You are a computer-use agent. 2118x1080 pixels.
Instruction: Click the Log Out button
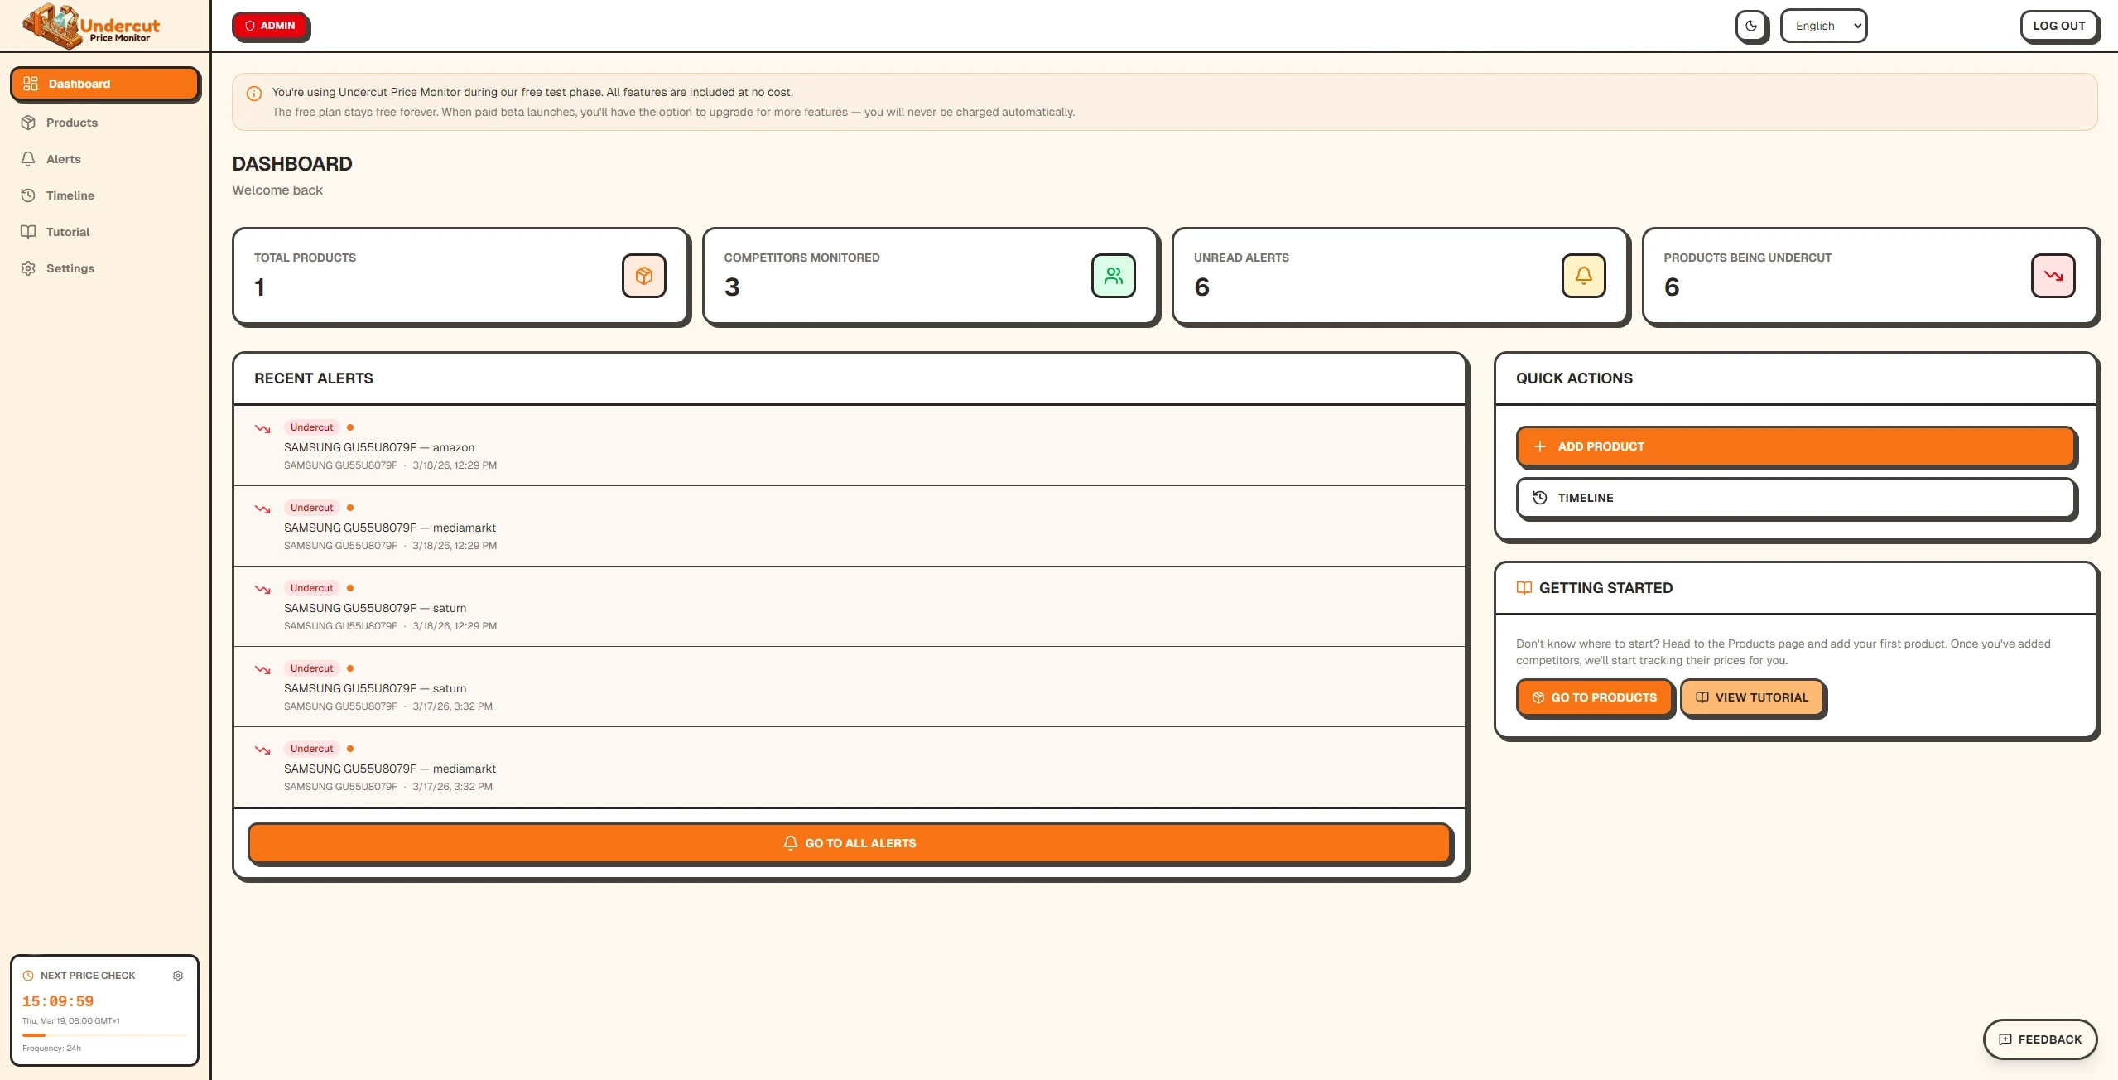[x=2060, y=26]
